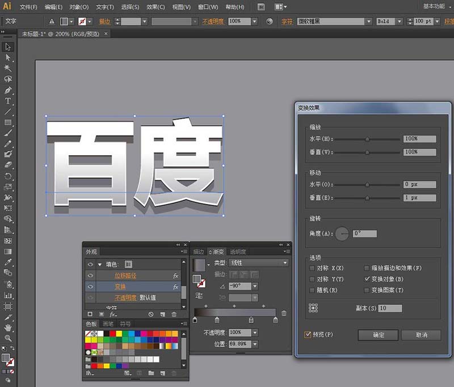Viewport: 454px width, 387px height.
Task: Select the Zoom tool
Action: [8, 338]
